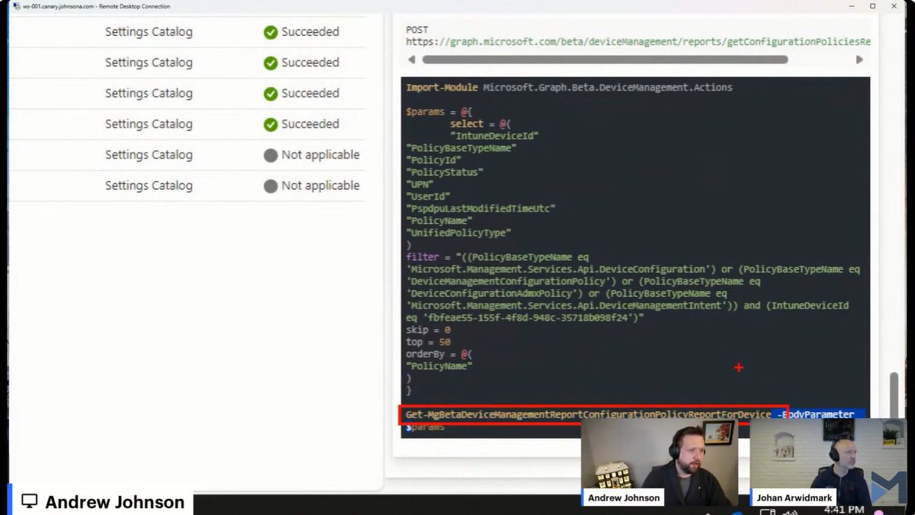915x515 pixels.
Task: Click the "PolicyStatus" string
Action: 445,172
